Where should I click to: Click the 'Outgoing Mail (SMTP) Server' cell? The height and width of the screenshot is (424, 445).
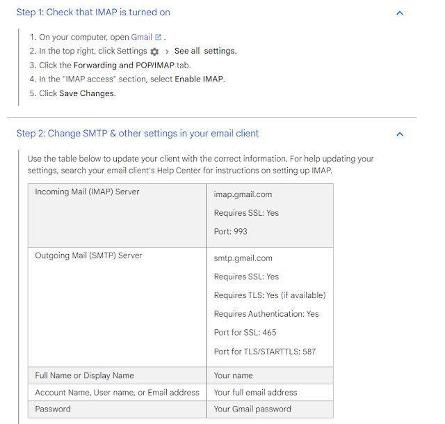(x=118, y=307)
